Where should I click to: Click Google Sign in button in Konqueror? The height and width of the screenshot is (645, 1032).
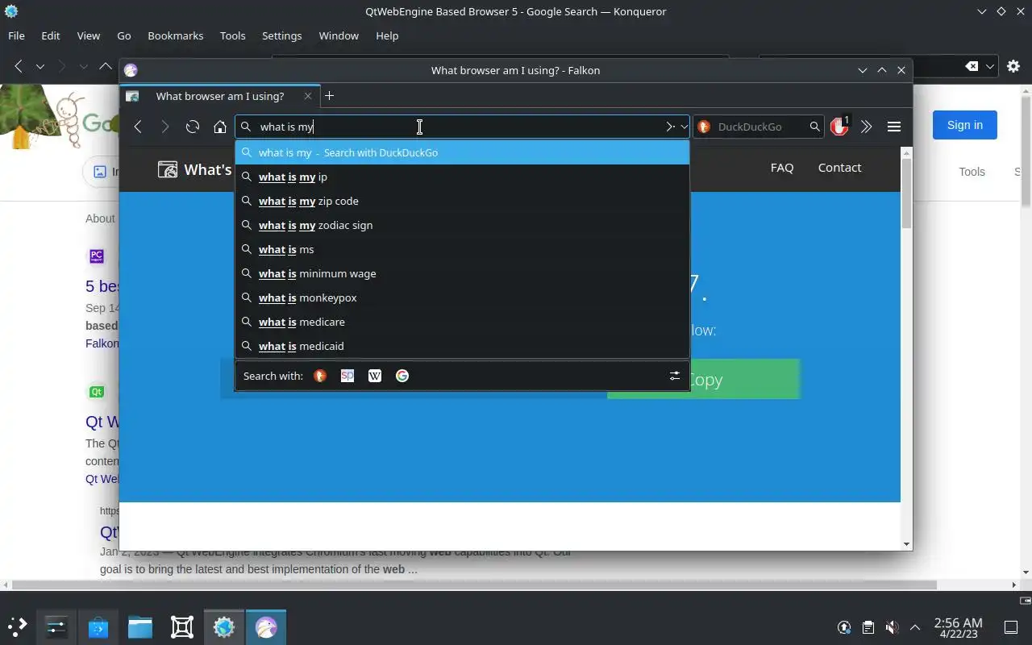coord(965,125)
